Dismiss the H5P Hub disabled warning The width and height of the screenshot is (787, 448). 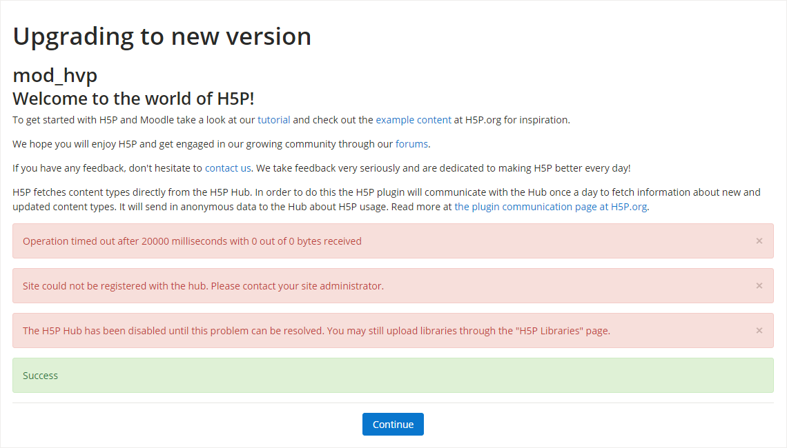pyautogui.click(x=759, y=330)
